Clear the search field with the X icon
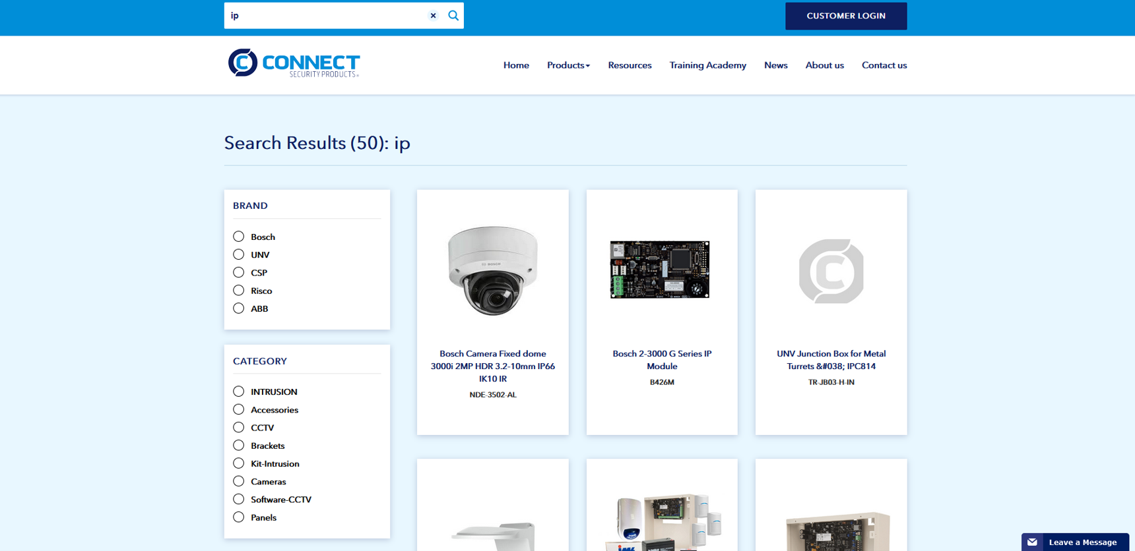Viewport: 1135px width, 551px height. pos(433,16)
